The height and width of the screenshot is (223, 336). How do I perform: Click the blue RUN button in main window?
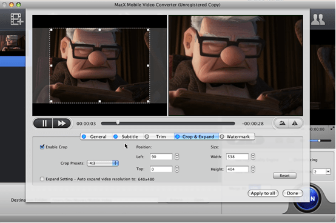[x=312, y=199]
